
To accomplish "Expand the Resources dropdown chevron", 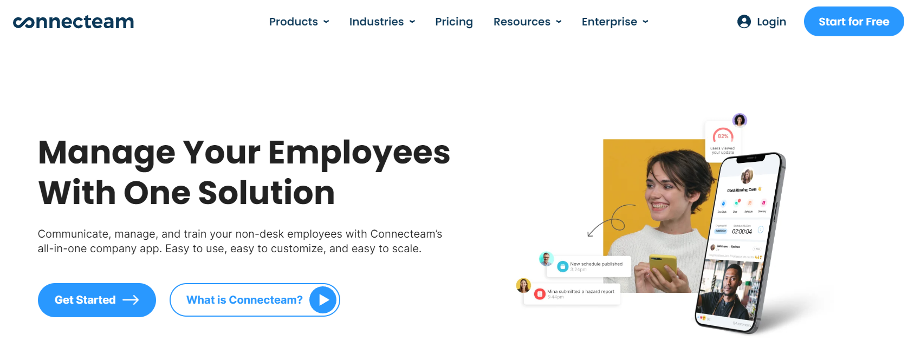I will pyautogui.click(x=559, y=22).
